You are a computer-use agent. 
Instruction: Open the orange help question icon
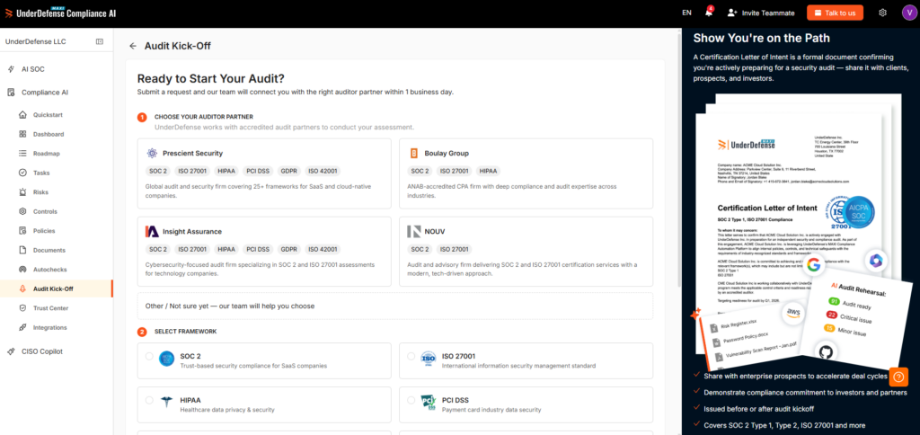898,377
